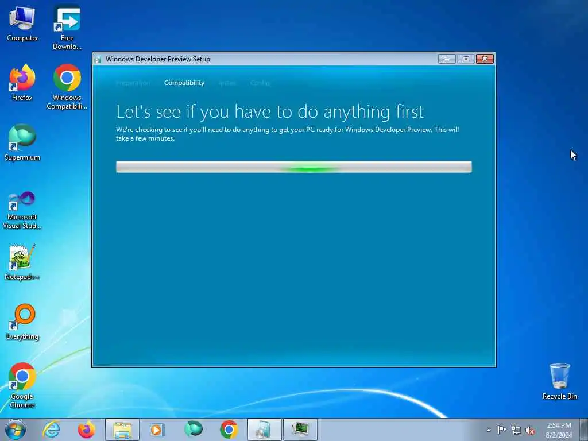588x441 pixels.
Task: Launch Google Chrome from the taskbar
Action: point(229,430)
